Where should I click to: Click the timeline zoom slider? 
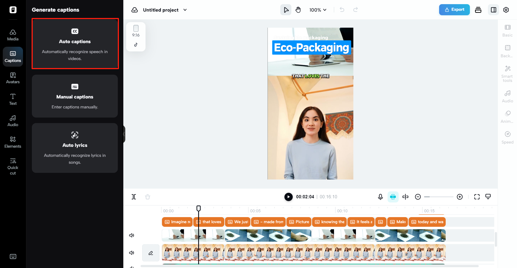(439, 197)
